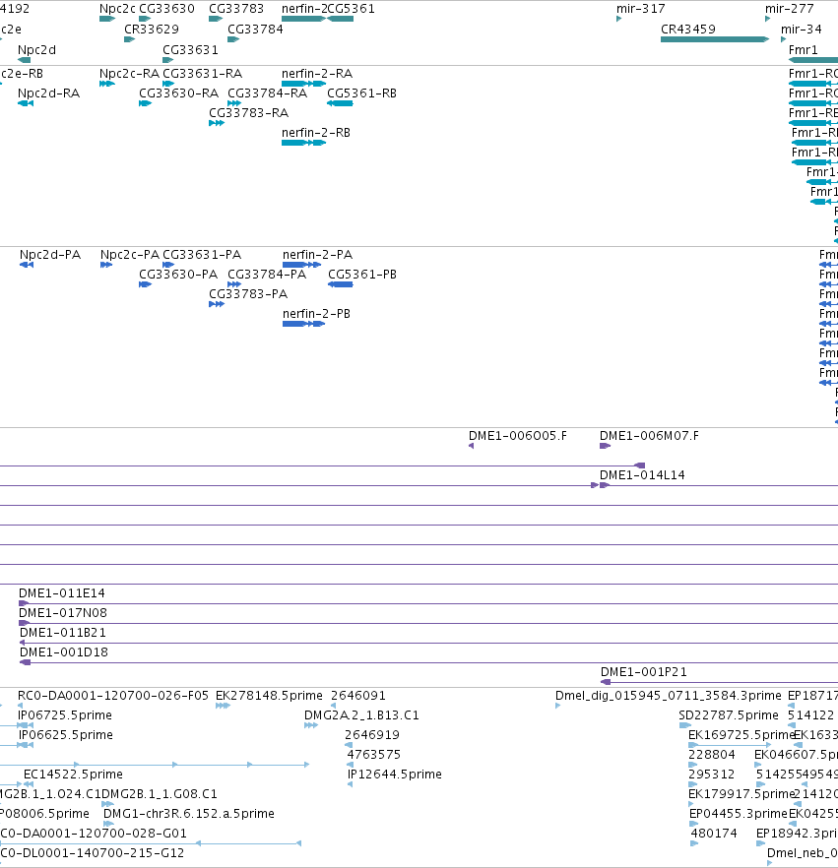Select EST label DMG2B.1_1.G08.C1
The image size is (838, 868).
pyautogui.click(x=160, y=794)
